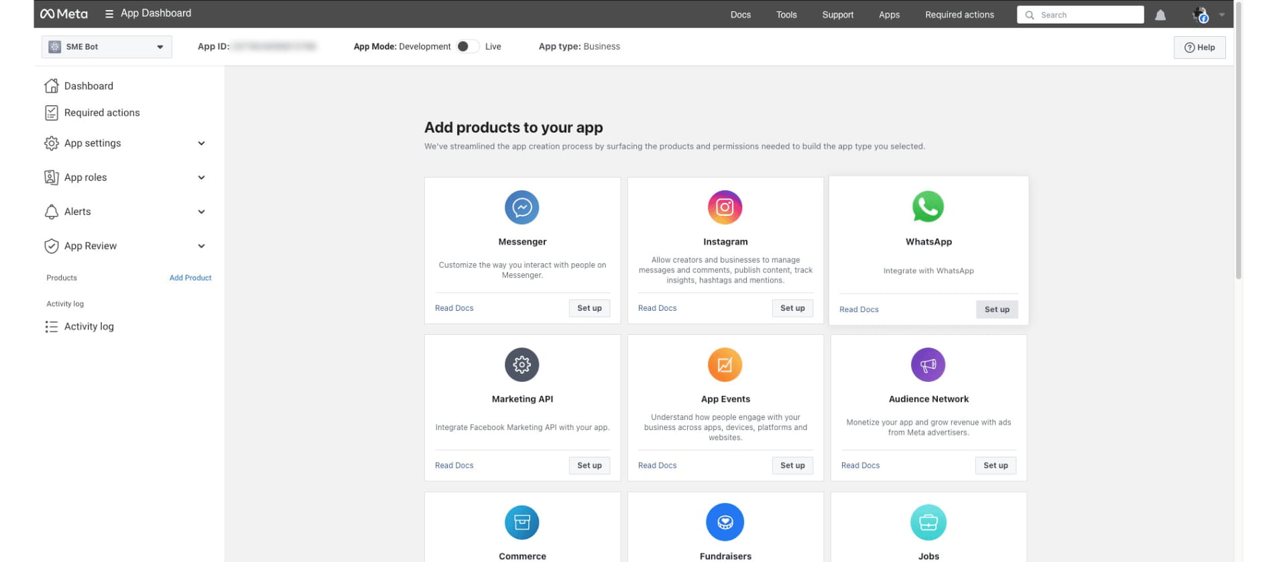The width and height of the screenshot is (1277, 562).
Task: Click the Commerce storefront icon
Action: [522, 522]
